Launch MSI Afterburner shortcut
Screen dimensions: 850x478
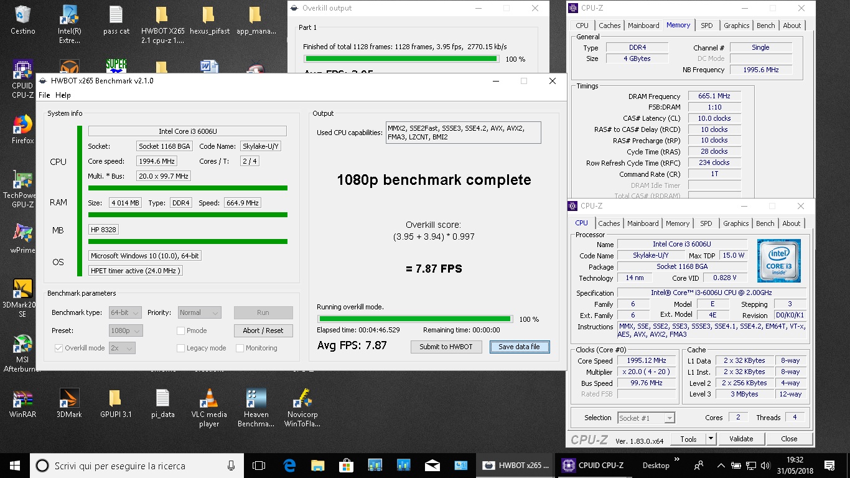[x=23, y=353]
